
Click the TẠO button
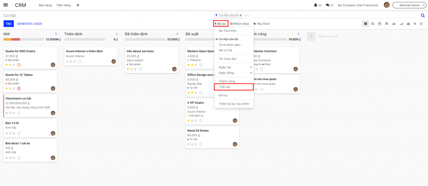point(8,24)
